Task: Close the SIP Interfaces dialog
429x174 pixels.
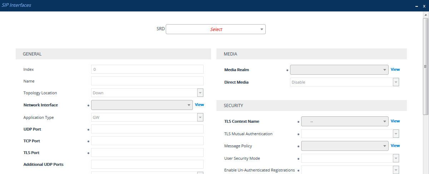Action: [x=424, y=6]
